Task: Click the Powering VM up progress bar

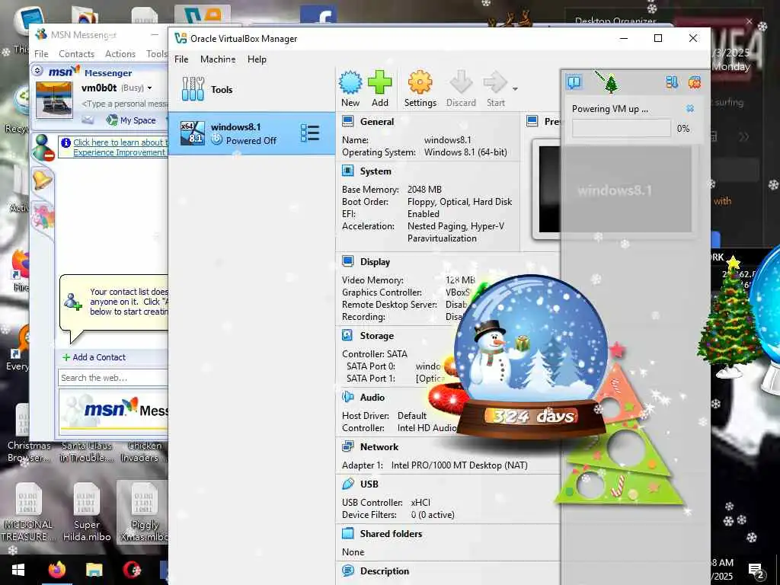Action: (621, 129)
